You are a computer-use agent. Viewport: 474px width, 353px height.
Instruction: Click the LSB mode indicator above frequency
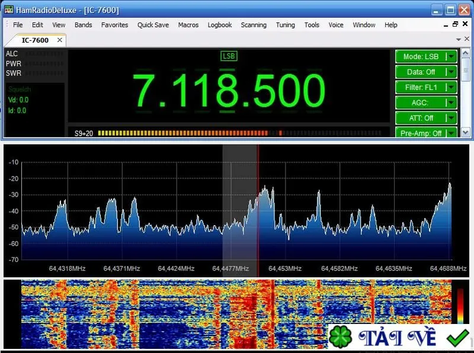(229, 56)
